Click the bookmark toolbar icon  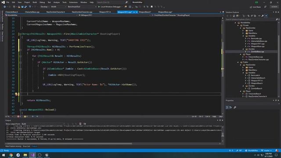(x=152, y=7)
